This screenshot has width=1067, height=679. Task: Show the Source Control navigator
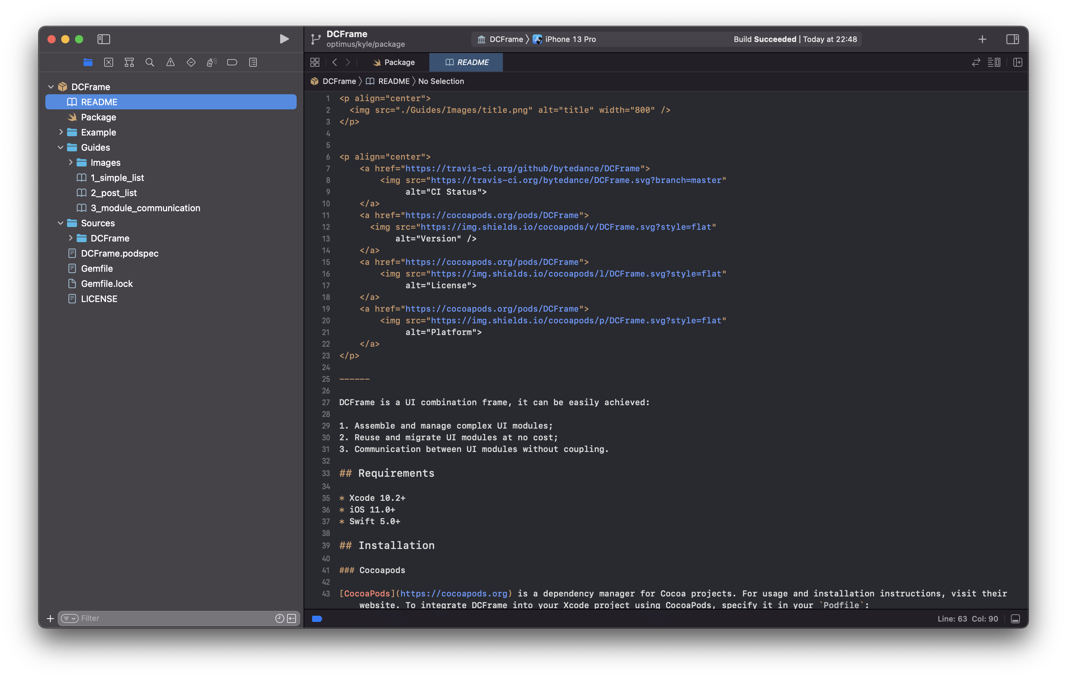click(109, 62)
